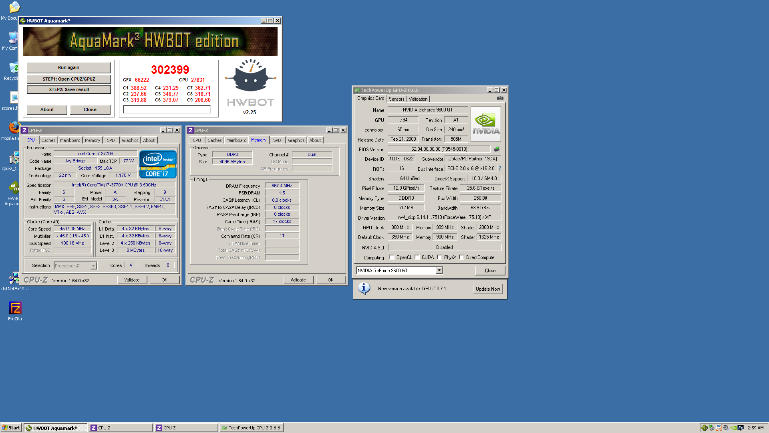This screenshot has width=769, height=433.
Task: Click STEP2: Save result button
Action: point(69,89)
